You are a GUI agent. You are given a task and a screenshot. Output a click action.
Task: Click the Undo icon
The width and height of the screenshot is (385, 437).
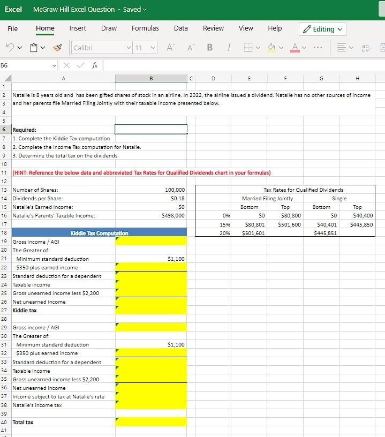(x=10, y=48)
